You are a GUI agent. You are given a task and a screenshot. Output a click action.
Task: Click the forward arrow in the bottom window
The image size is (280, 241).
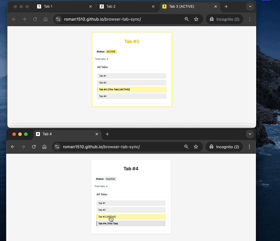coord(23,147)
